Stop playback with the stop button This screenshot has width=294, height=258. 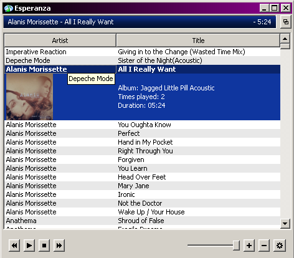pyautogui.click(x=44, y=246)
